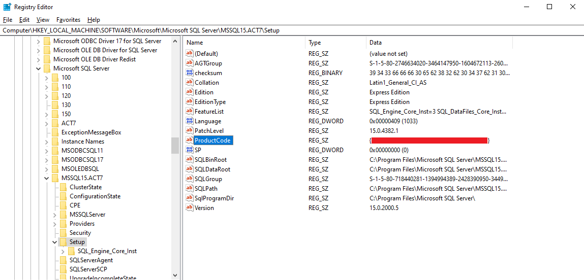Viewport: 584px width, 280px height.
Task: Expand the 150 registry key
Action: [x=47, y=114]
